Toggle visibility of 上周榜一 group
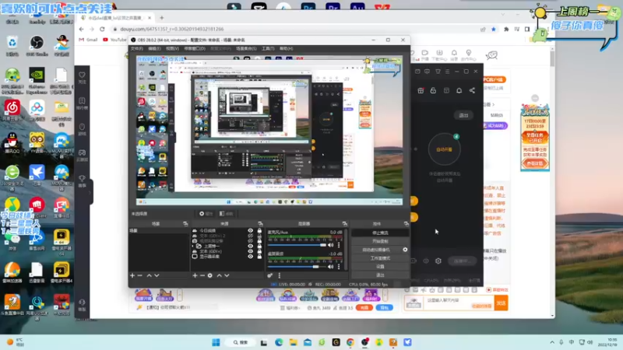Screen dimensions: 623x350 250,246
